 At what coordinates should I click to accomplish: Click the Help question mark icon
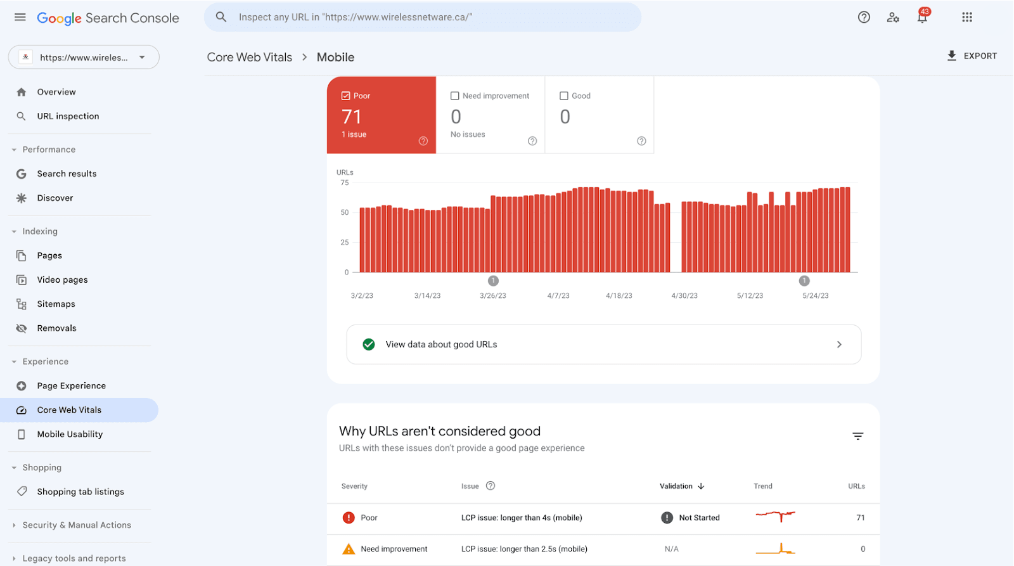tap(864, 17)
